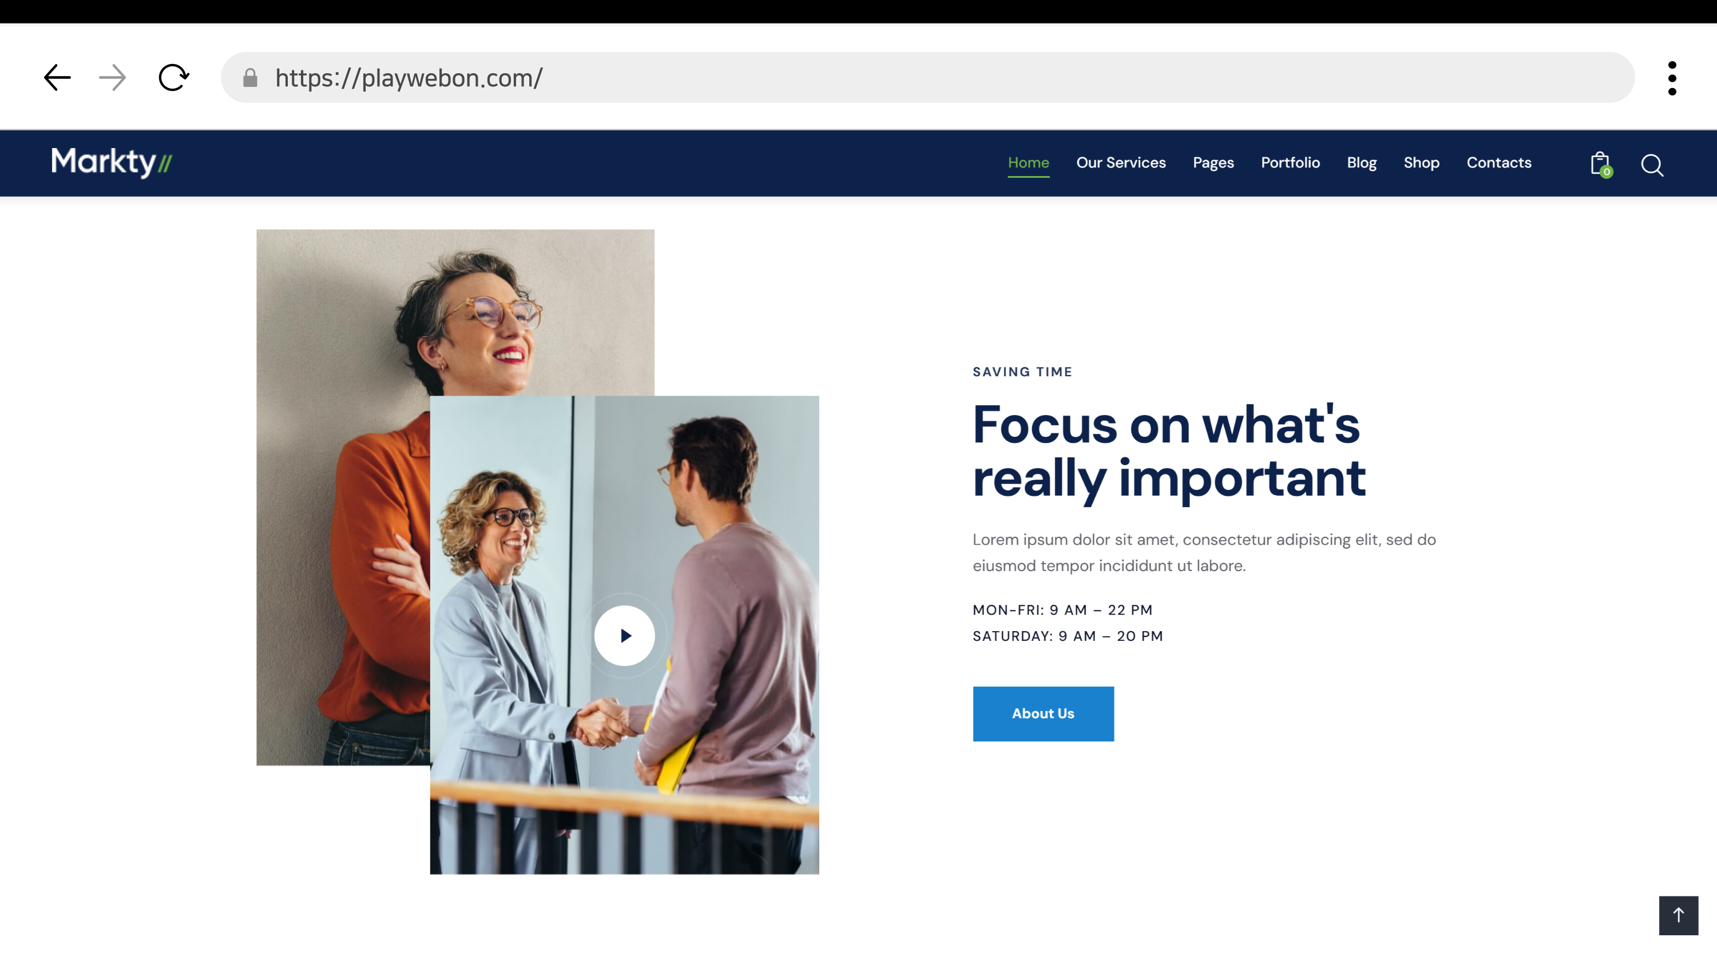This screenshot has height=965, width=1717.
Task: Reload the page with refresh icon
Action: coord(173,77)
